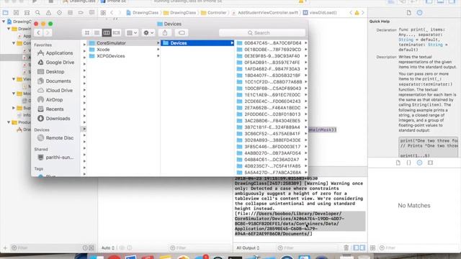
Task: Show the File Template library
Action: (x=398, y=163)
